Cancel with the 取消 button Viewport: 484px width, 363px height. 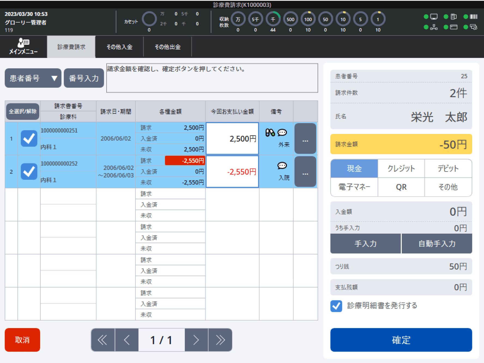(22, 340)
